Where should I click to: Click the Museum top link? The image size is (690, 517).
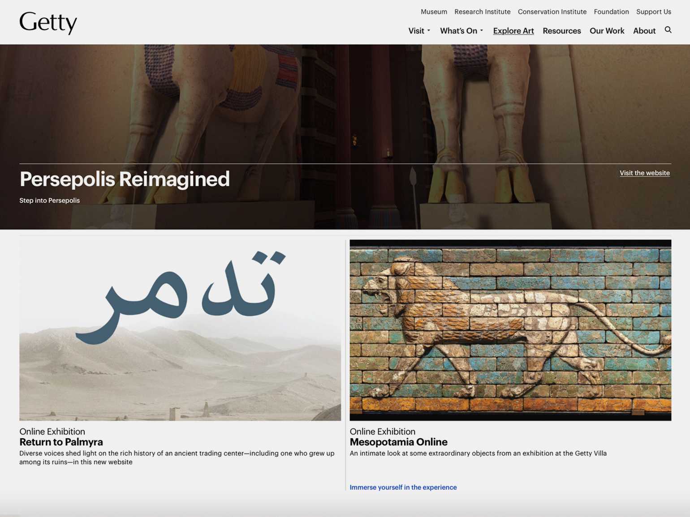tap(433, 12)
